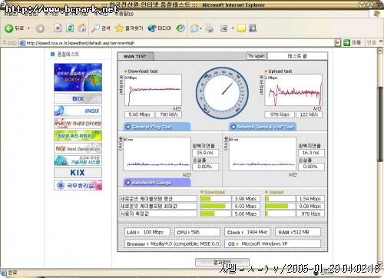The image size is (384, 278).
Task: Open the NGI Next Generation banner
Action: coord(78,148)
